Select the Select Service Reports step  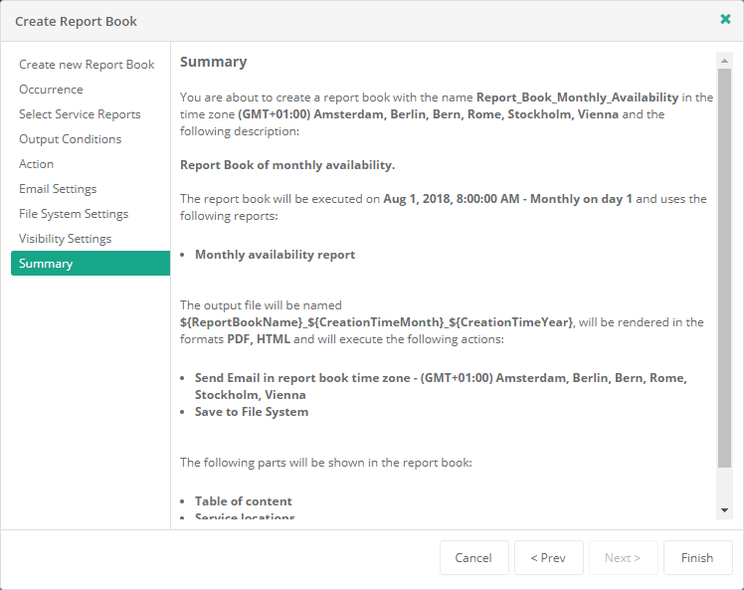click(80, 114)
